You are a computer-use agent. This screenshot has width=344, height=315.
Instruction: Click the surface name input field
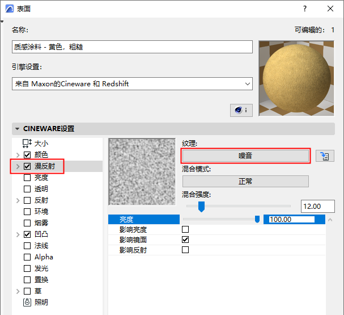tap(132, 47)
